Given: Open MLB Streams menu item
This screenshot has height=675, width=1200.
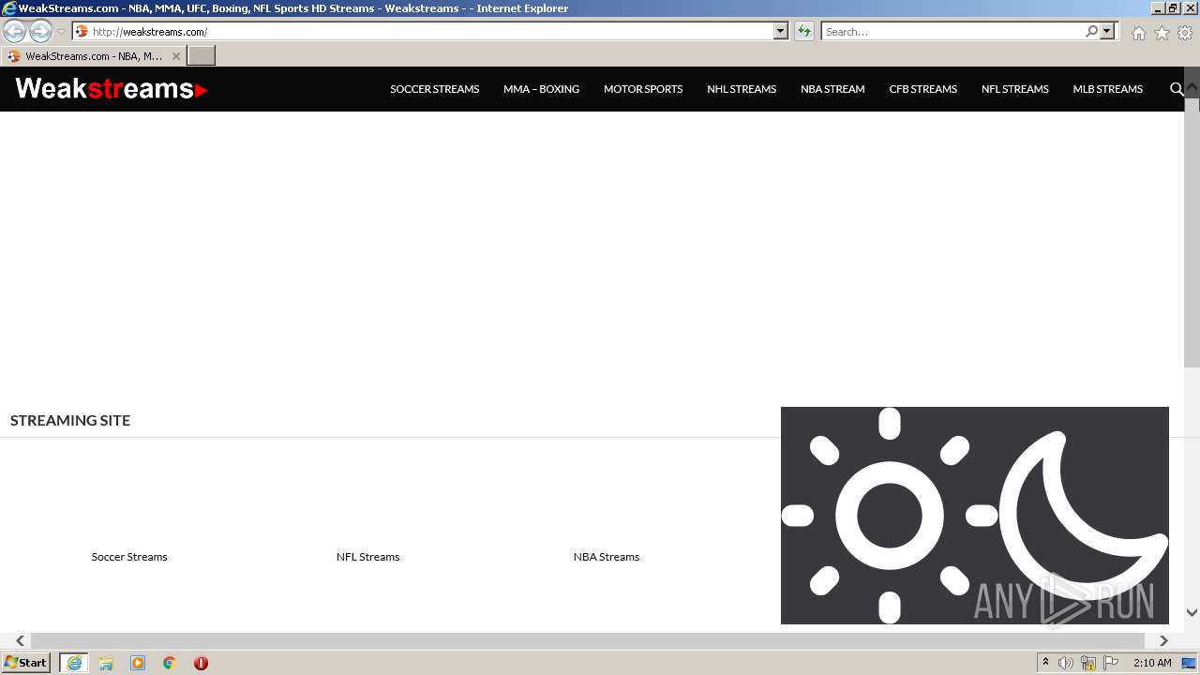Looking at the screenshot, I should click(x=1107, y=89).
